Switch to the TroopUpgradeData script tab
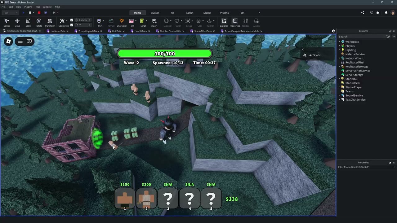The height and width of the screenshot is (223, 397). click(x=88, y=31)
